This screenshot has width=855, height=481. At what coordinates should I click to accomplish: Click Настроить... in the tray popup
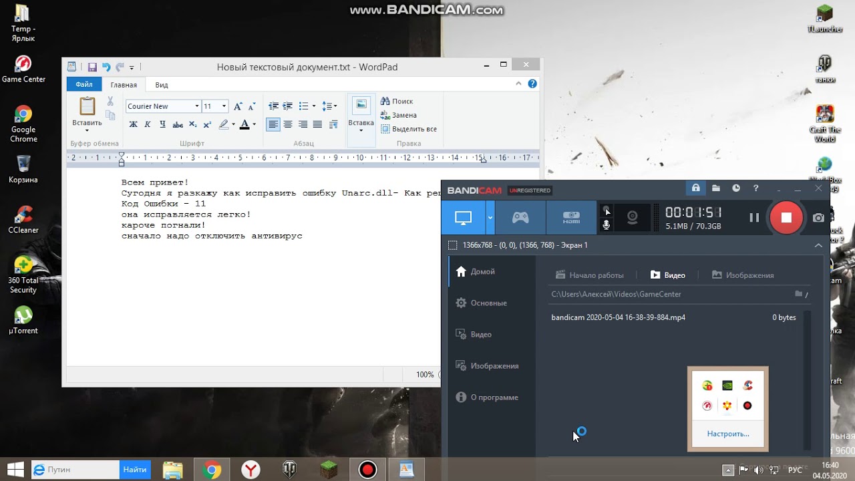pyautogui.click(x=728, y=434)
